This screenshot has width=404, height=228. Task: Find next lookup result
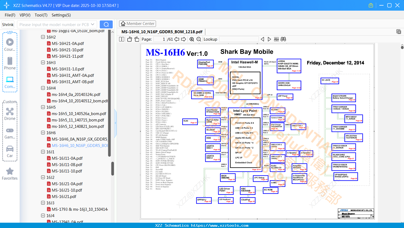[269, 39]
